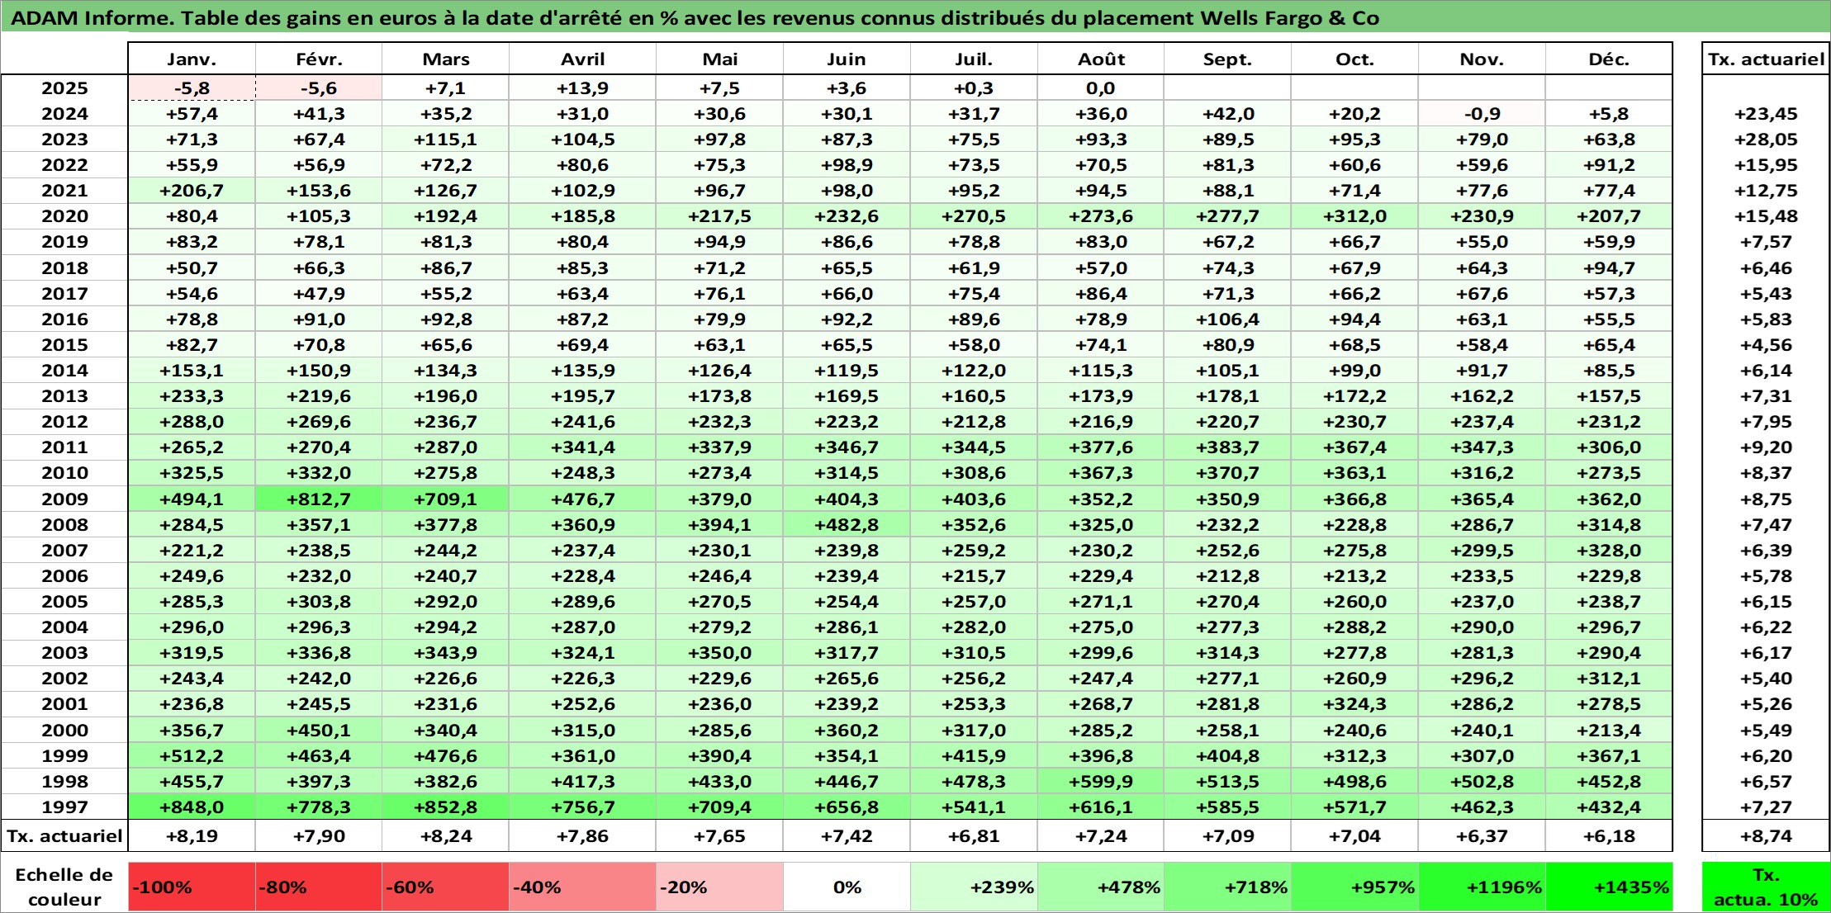
Task: Click the +8,74 overall actuarial rate
Action: pos(1766,835)
